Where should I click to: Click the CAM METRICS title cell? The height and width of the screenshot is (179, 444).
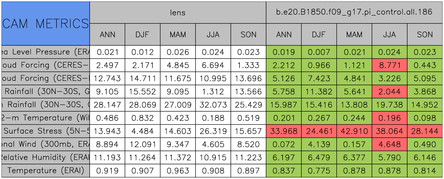click(x=46, y=23)
